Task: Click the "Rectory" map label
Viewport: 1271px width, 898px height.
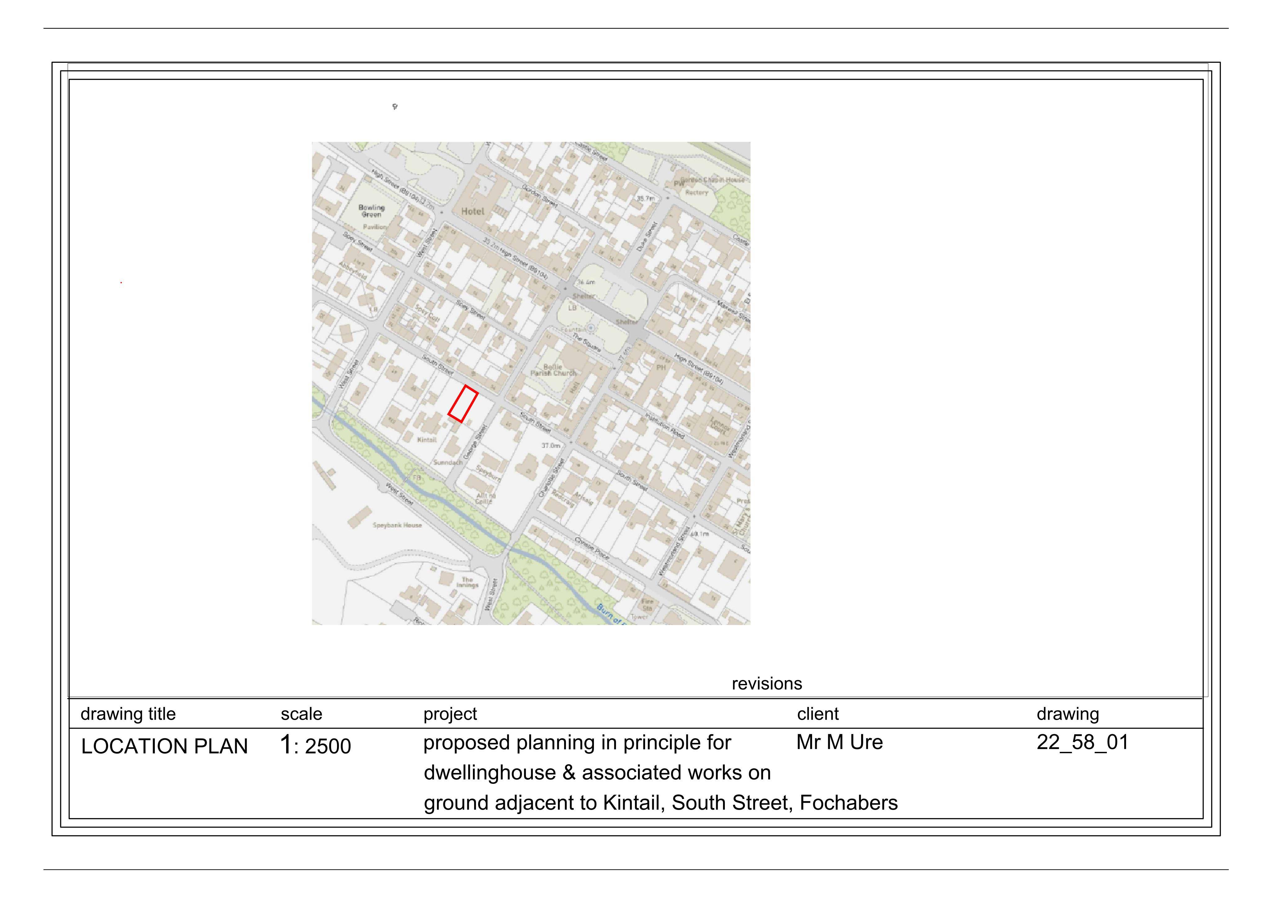Action: pos(696,193)
